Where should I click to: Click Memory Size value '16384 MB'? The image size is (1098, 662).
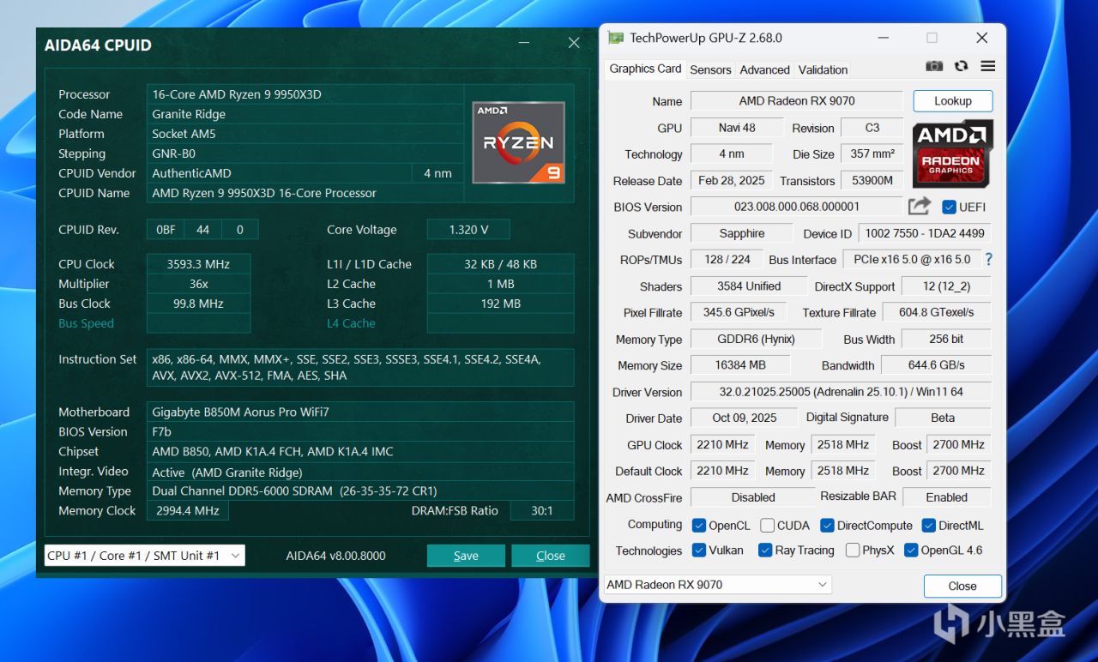click(x=740, y=365)
